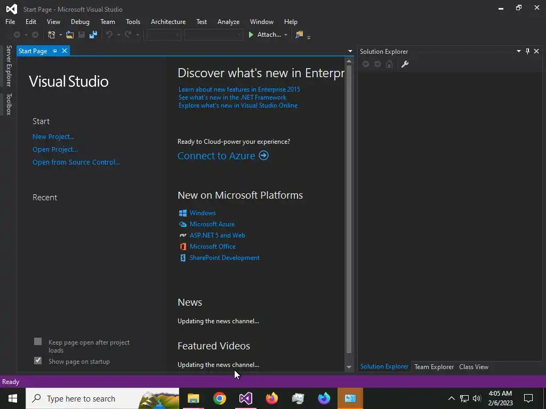Open Firefox from the taskbar

click(x=271, y=398)
